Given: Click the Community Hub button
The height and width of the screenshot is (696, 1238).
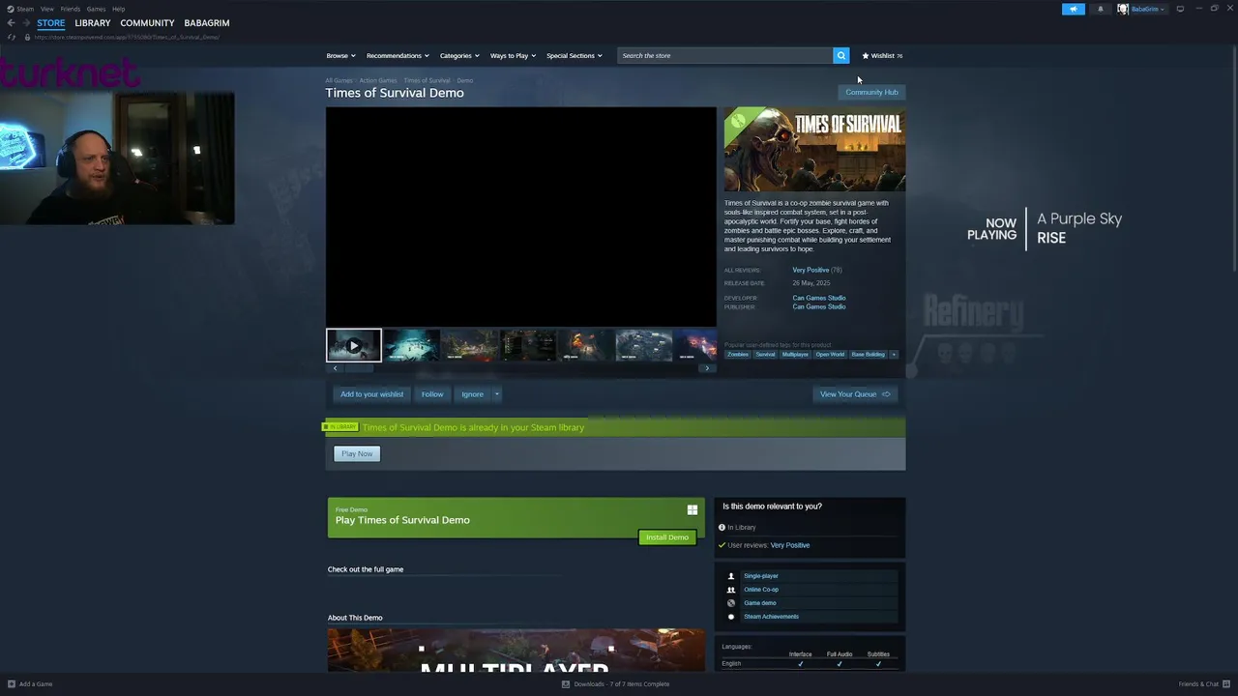Looking at the screenshot, I should [x=871, y=92].
